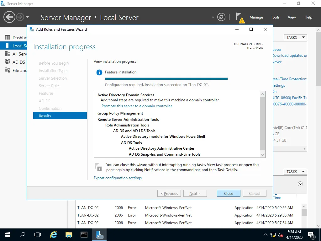The width and height of the screenshot is (321, 241).
Task: Select the 5:27:54 AM PerfNet error event
Action: pos(185,222)
